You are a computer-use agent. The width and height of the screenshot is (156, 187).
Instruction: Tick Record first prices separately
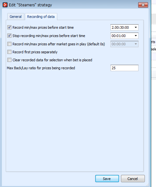[10, 52]
